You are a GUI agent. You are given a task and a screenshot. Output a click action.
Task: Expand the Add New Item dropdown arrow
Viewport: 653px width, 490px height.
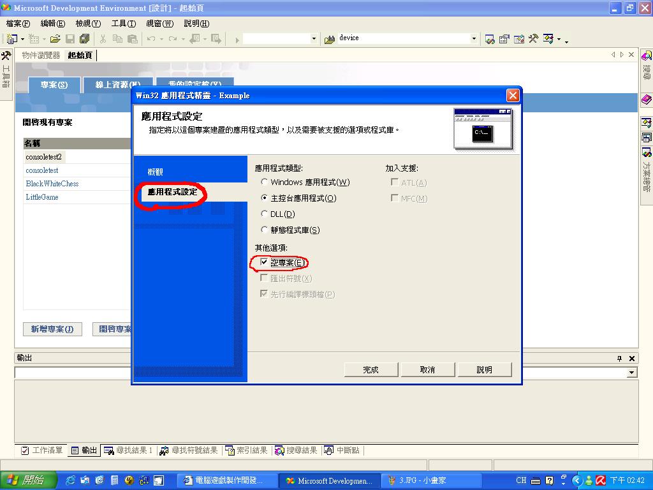point(44,39)
